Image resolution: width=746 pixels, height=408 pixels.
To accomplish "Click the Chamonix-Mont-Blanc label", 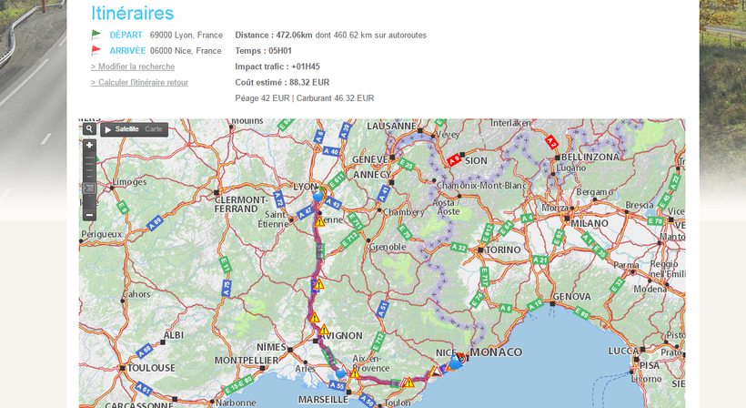I will pyautogui.click(x=481, y=186).
